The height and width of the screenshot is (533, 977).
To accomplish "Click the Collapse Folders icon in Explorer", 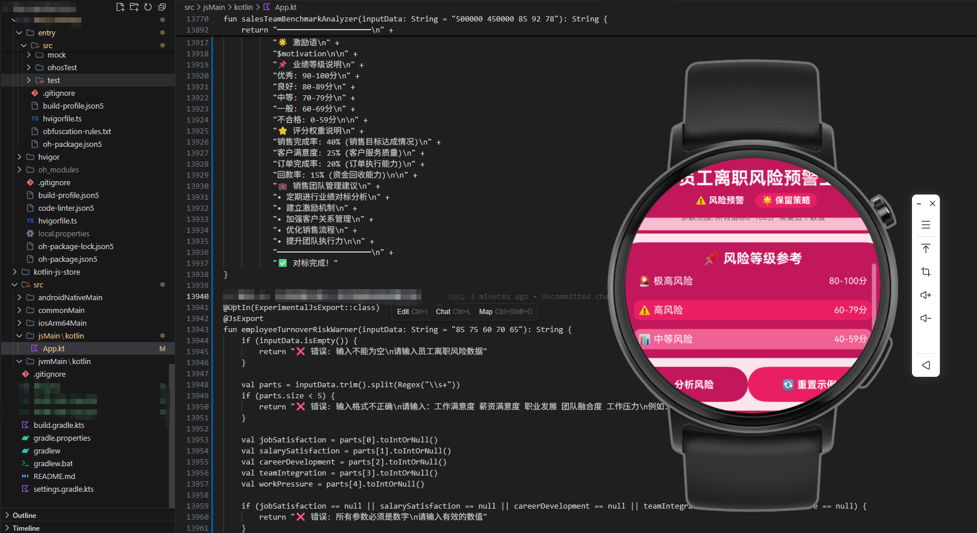I will [162, 6].
